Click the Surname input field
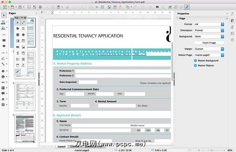Viewport: 236px width, 152px height. tap(101, 130)
